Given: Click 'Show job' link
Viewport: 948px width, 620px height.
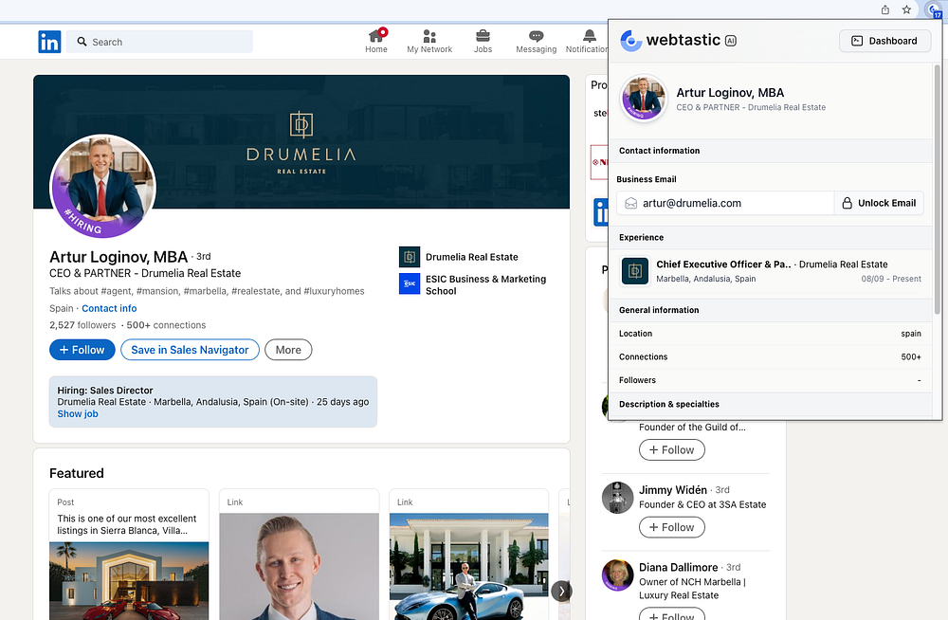Looking at the screenshot, I should pos(78,413).
